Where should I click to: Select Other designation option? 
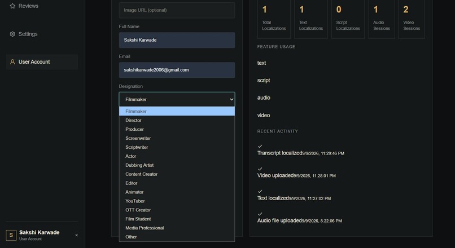(177, 237)
